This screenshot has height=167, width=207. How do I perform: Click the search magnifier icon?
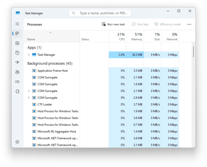(74, 13)
